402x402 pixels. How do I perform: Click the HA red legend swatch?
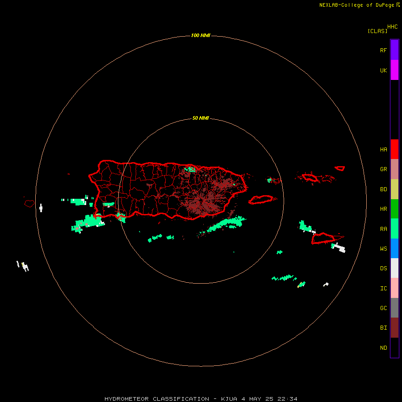coord(394,149)
